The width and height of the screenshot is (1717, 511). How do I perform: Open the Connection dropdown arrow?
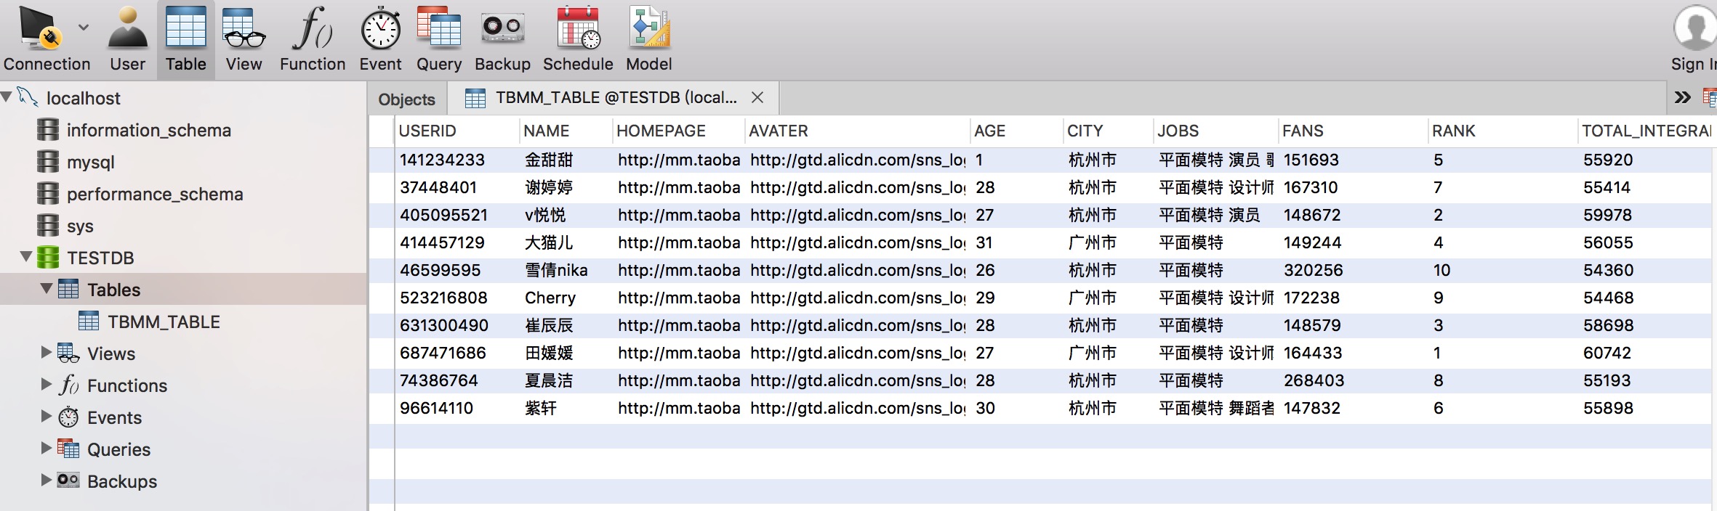pyautogui.click(x=84, y=28)
